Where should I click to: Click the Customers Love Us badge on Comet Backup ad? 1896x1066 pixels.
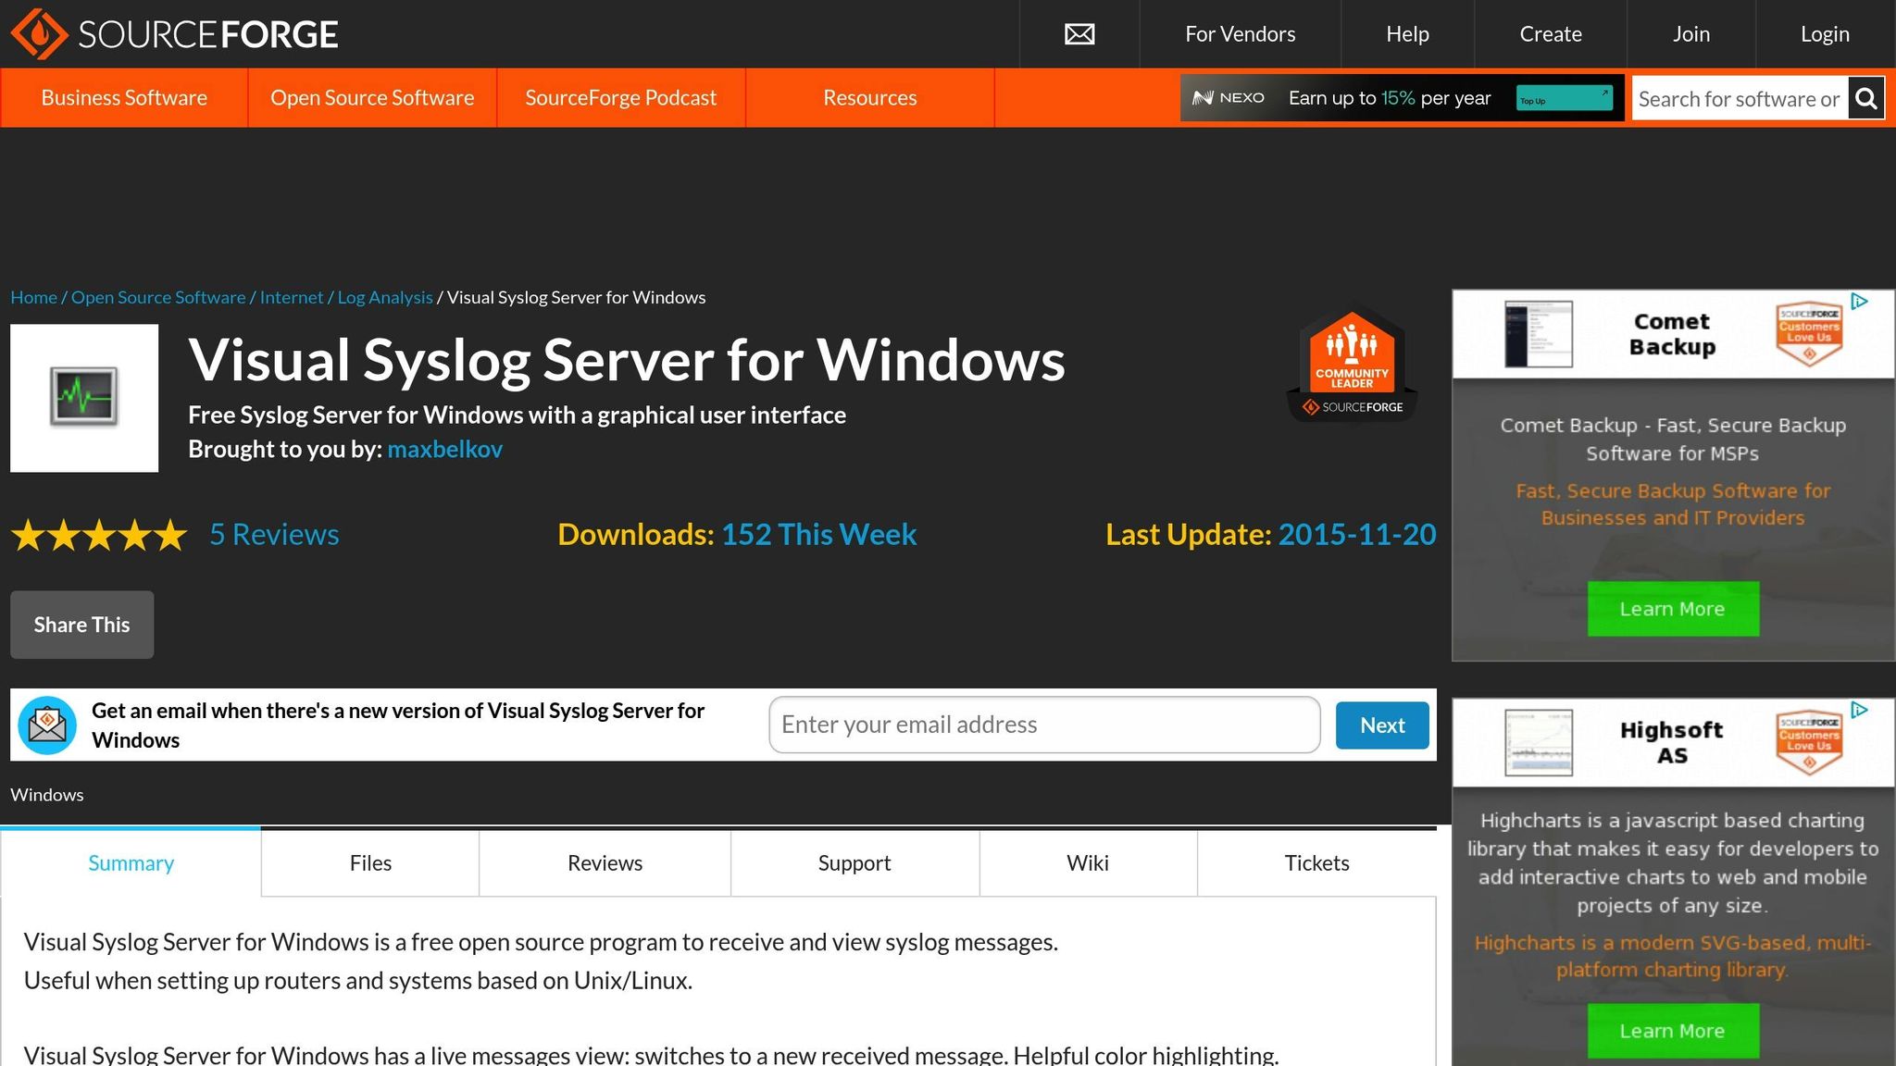coord(1809,333)
